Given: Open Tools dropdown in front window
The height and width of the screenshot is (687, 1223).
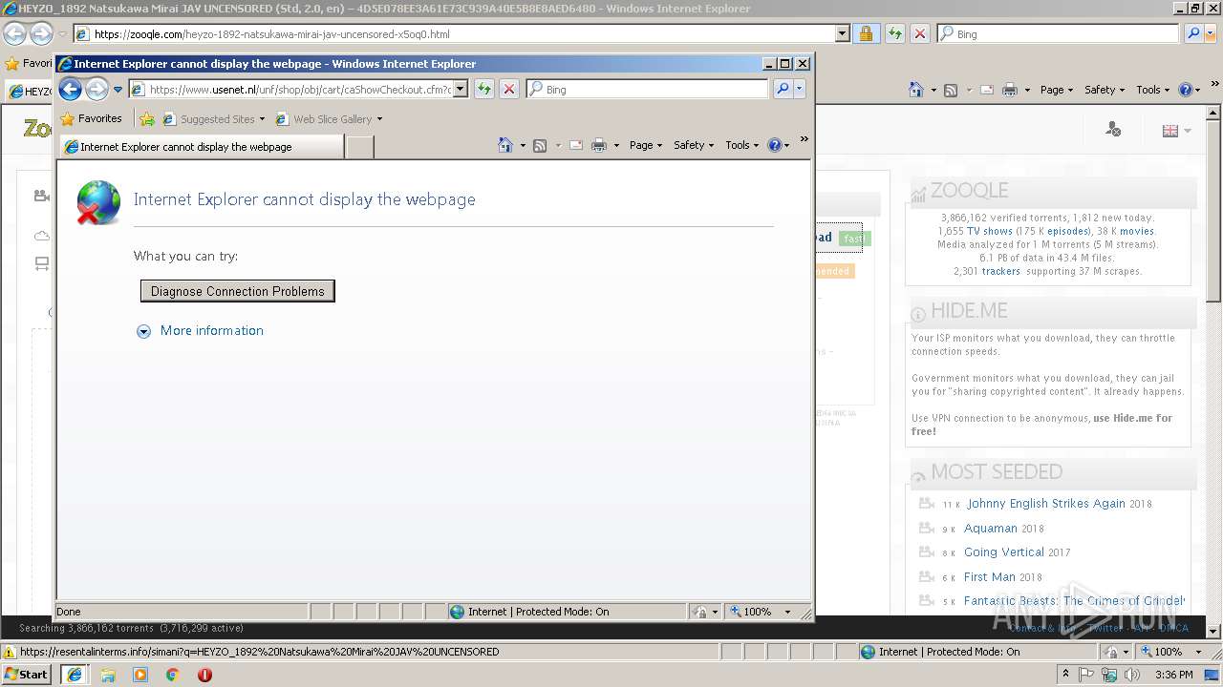Looking at the screenshot, I should pos(741,145).
